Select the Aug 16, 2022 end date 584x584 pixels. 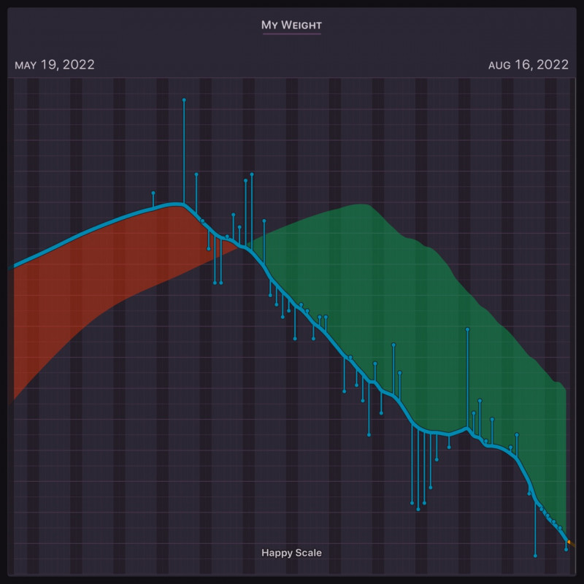coord(528,65)
